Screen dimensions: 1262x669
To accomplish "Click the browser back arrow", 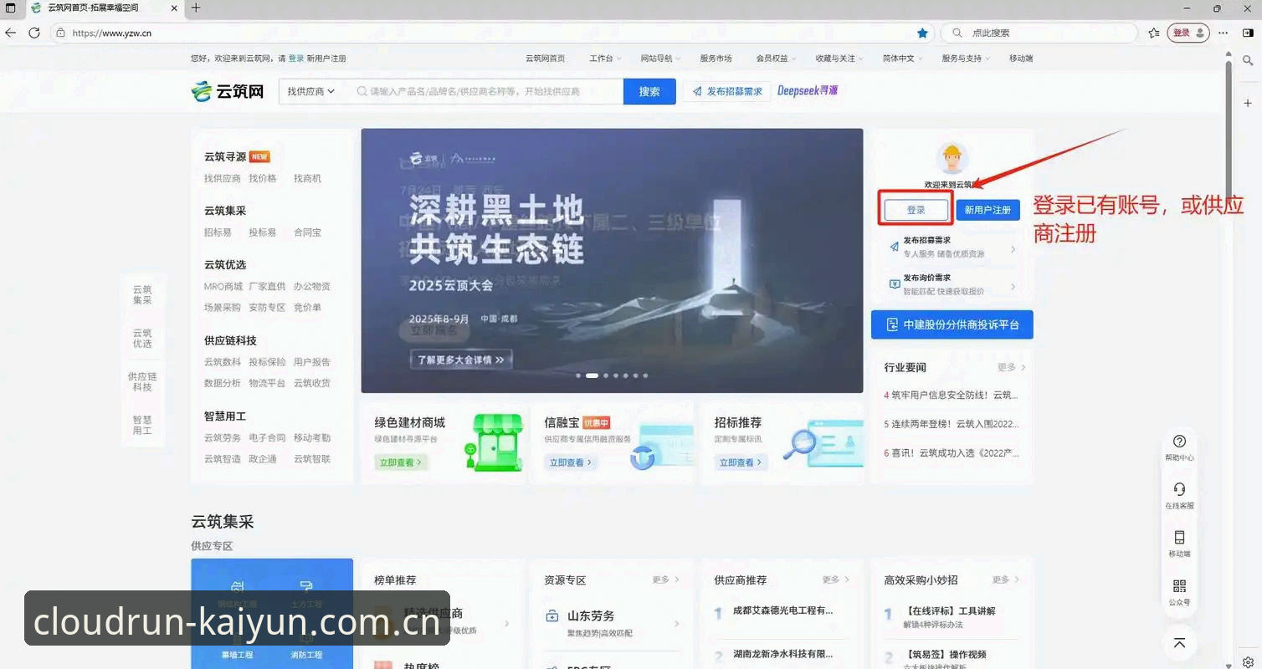I will [x=11, y=33].
